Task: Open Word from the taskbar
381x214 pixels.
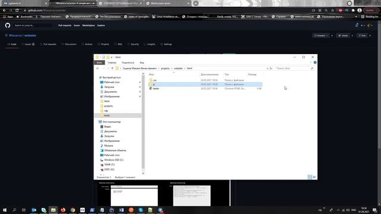Action: tap(121, 210)
